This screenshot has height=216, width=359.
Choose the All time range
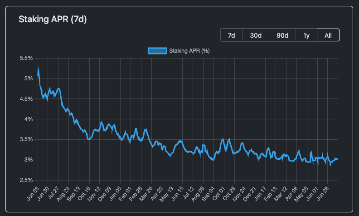click(328, 35)
